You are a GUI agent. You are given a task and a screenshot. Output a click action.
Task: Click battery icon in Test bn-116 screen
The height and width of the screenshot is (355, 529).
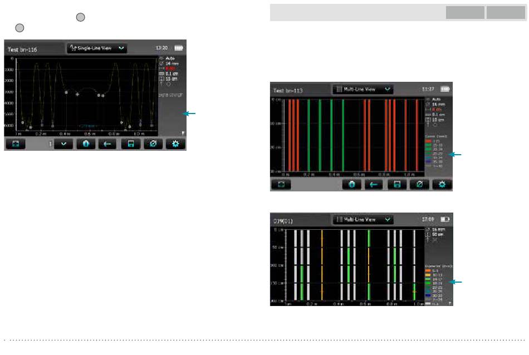[179, 48]
